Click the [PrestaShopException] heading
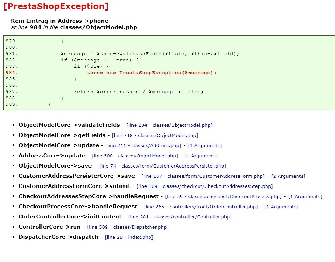Image resolution: width=335 pixels, height=262 pixels. [56, 6]
